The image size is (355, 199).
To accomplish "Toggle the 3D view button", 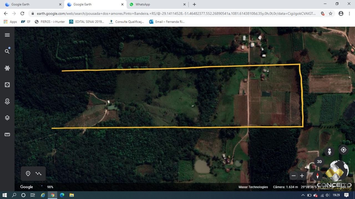I will tap(319, 162).
